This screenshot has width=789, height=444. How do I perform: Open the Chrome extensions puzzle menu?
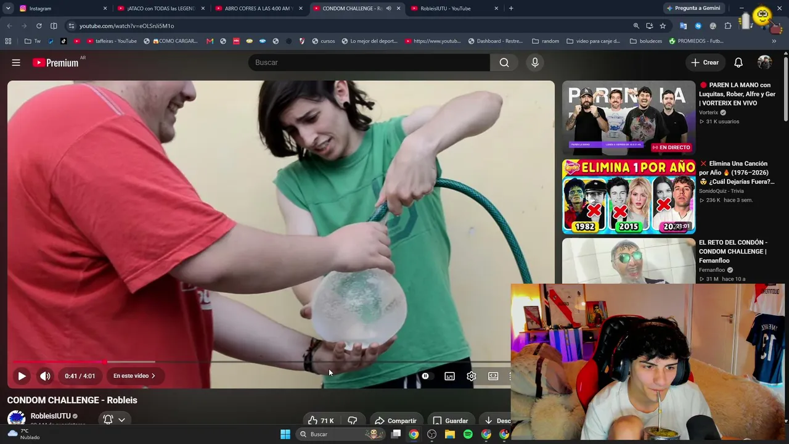click(728, 26)
